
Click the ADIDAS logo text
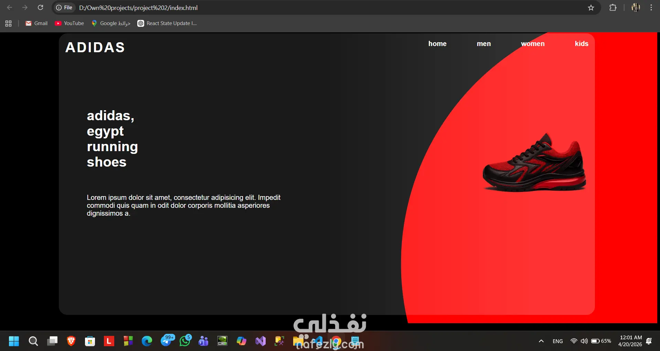pos(95,47)
